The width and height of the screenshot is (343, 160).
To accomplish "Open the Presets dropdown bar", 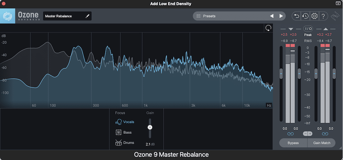I will point(239,16).
